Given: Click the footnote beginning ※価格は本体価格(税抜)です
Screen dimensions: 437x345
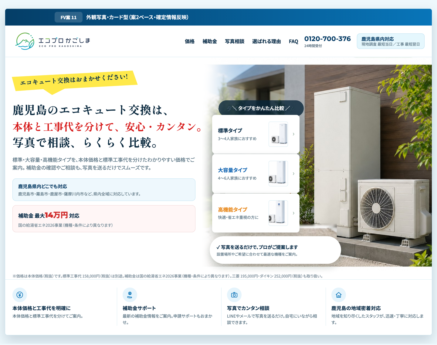Looking at the screenshot, I should 168,276.
